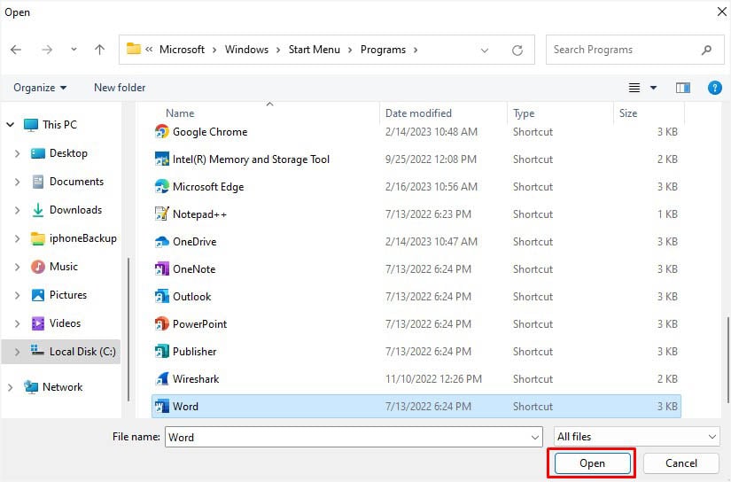Click the Publisher shortcut icon
Viewport: 731px width, 482px height.
click(x=162, y=352)
